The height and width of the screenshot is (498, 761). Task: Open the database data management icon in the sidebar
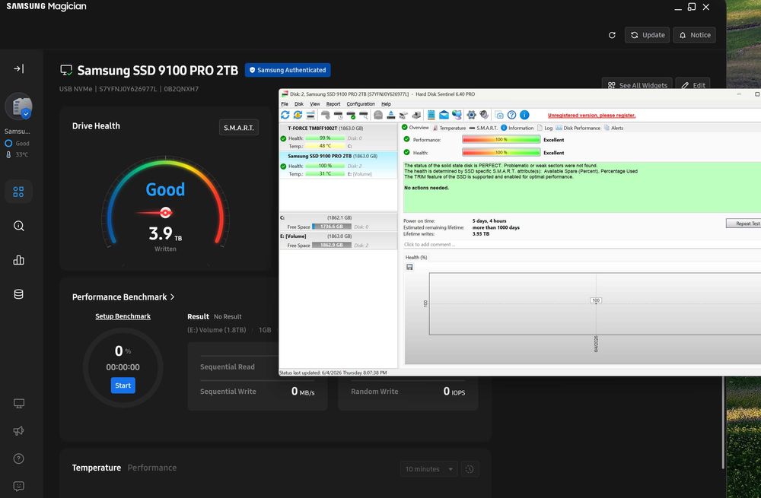click(x=18, y=293)
